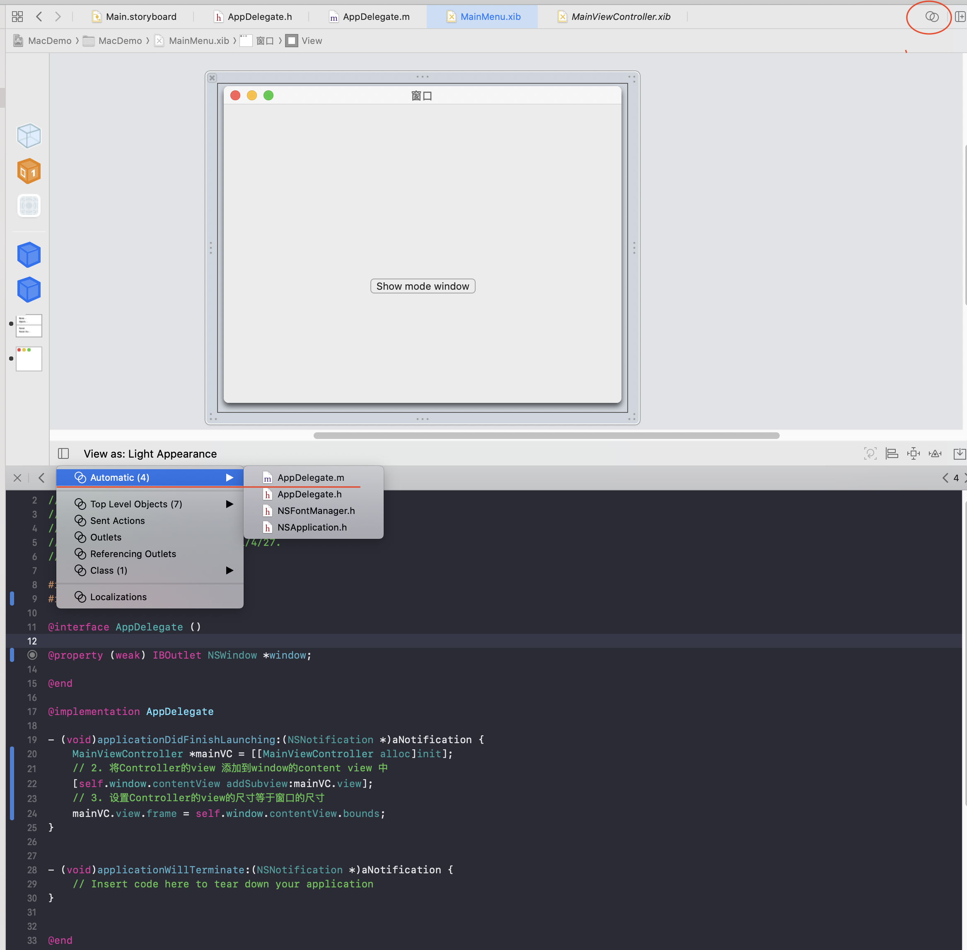Viewport: 967px width, 950px height.
Task: Click the assistant editor overlapping-circles icon
Action: (931, 17)
